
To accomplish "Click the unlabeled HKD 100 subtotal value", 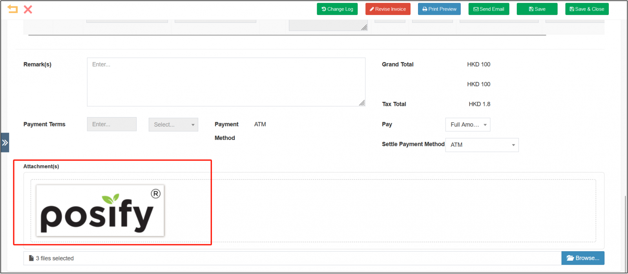I will coord(478,84).
